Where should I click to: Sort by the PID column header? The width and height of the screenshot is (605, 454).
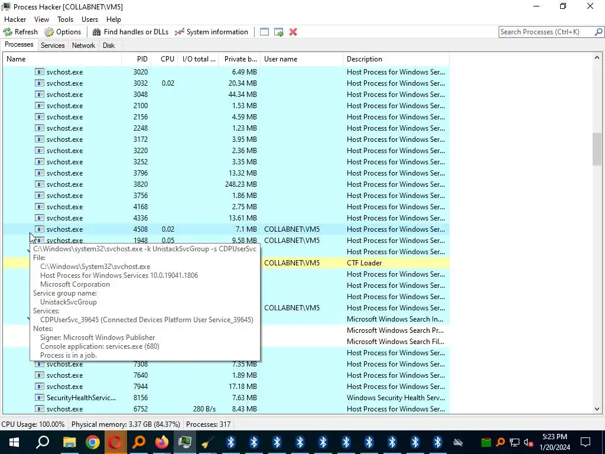(136, 59)
